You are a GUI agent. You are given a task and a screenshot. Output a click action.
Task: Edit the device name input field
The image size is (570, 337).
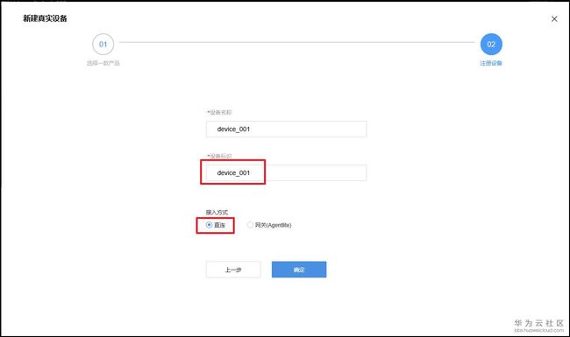pos(286,130)
